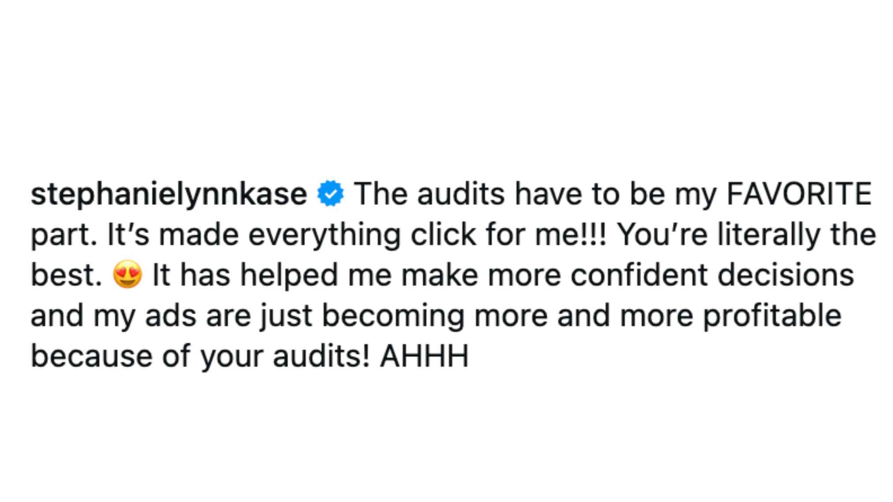The image size is (893, 502).
Task: Click the word click in the comment
Action: coord(443,234)
